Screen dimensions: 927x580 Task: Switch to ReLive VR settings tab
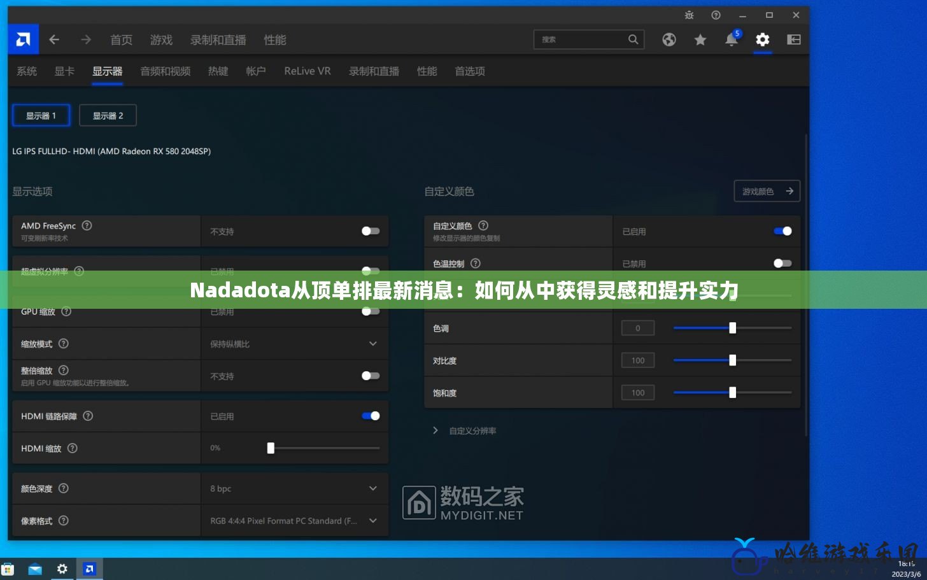[308, 71]
